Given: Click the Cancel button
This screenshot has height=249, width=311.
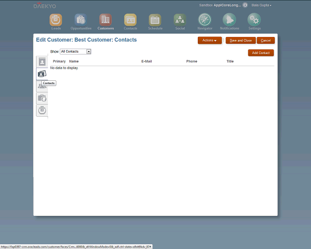Looking at the screenshot, I should coord(266,40).
